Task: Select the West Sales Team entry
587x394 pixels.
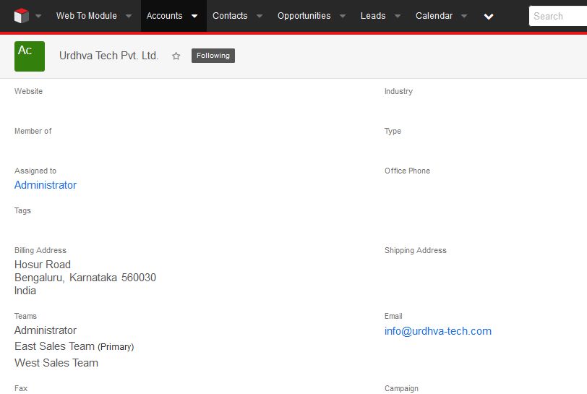Action: 56,363
